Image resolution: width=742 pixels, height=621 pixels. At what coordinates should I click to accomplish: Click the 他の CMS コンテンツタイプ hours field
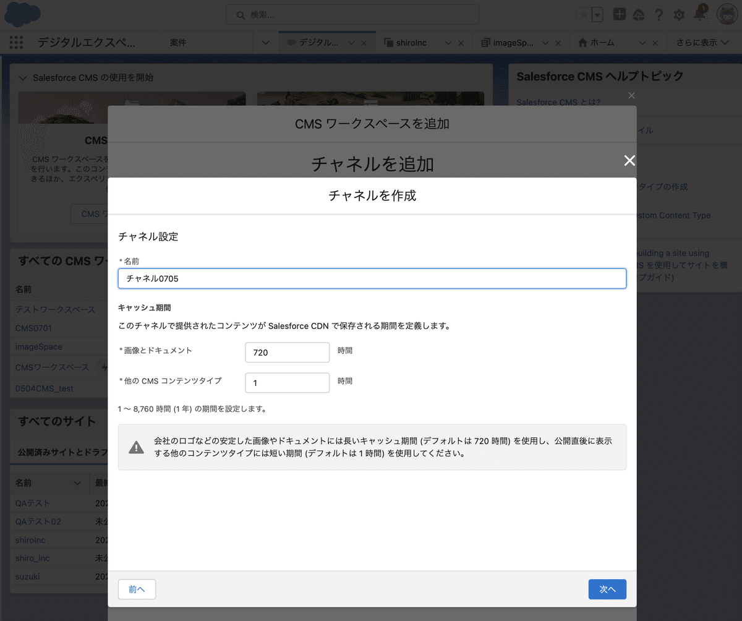[288, 383]
